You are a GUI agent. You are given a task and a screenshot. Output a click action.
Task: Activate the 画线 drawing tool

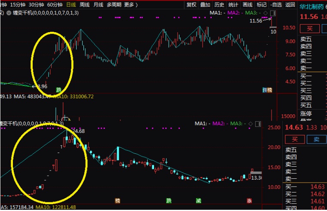[247, 5]
